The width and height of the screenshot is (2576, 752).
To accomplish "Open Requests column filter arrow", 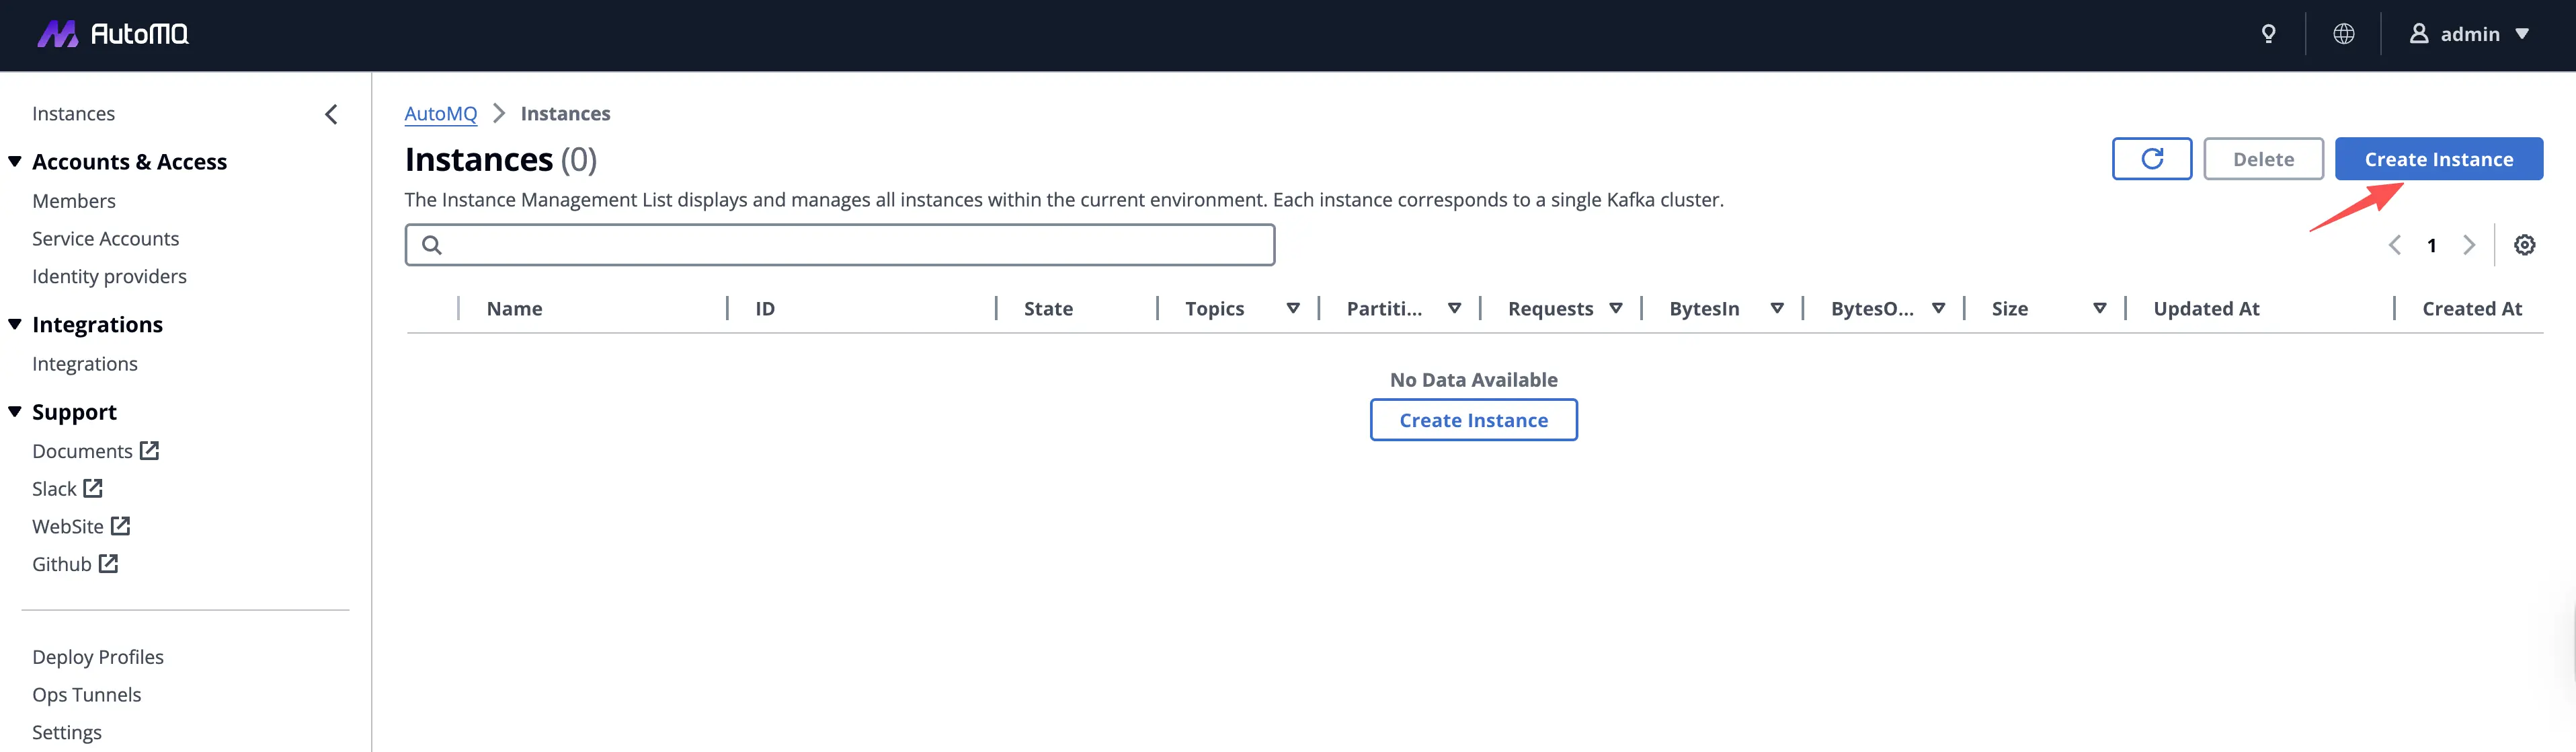I will (x=1615, y=308).
